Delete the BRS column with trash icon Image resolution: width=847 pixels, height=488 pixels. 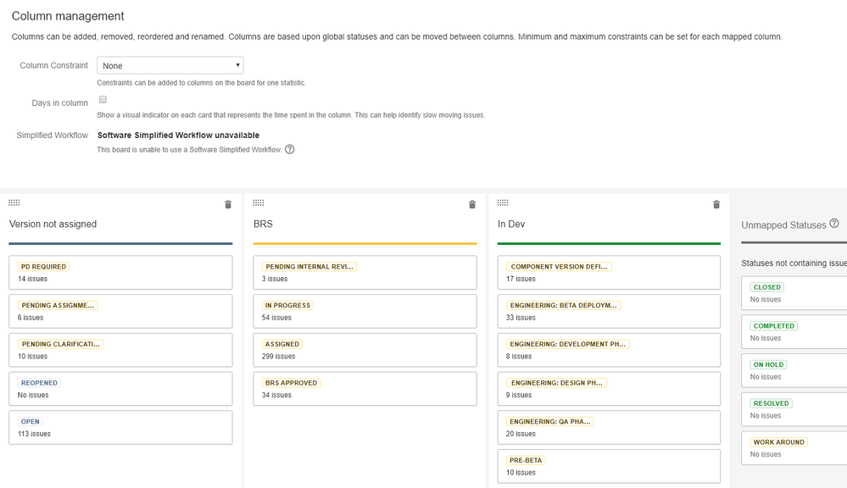coord(472,204)
